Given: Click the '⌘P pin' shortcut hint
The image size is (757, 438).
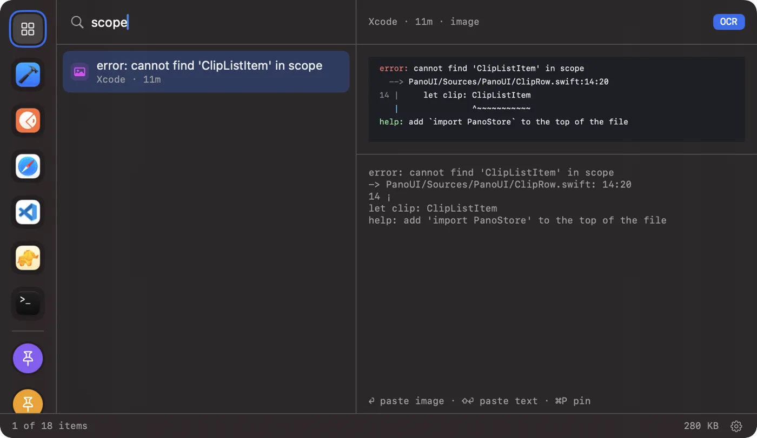Looking at the screenshot, I should tap(573, 401).
